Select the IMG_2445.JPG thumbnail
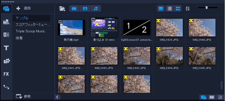 coord(202,56)
